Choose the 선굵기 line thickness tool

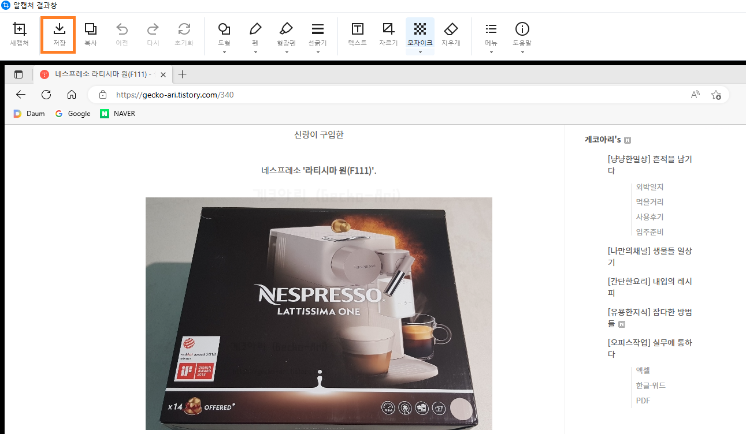317,35
